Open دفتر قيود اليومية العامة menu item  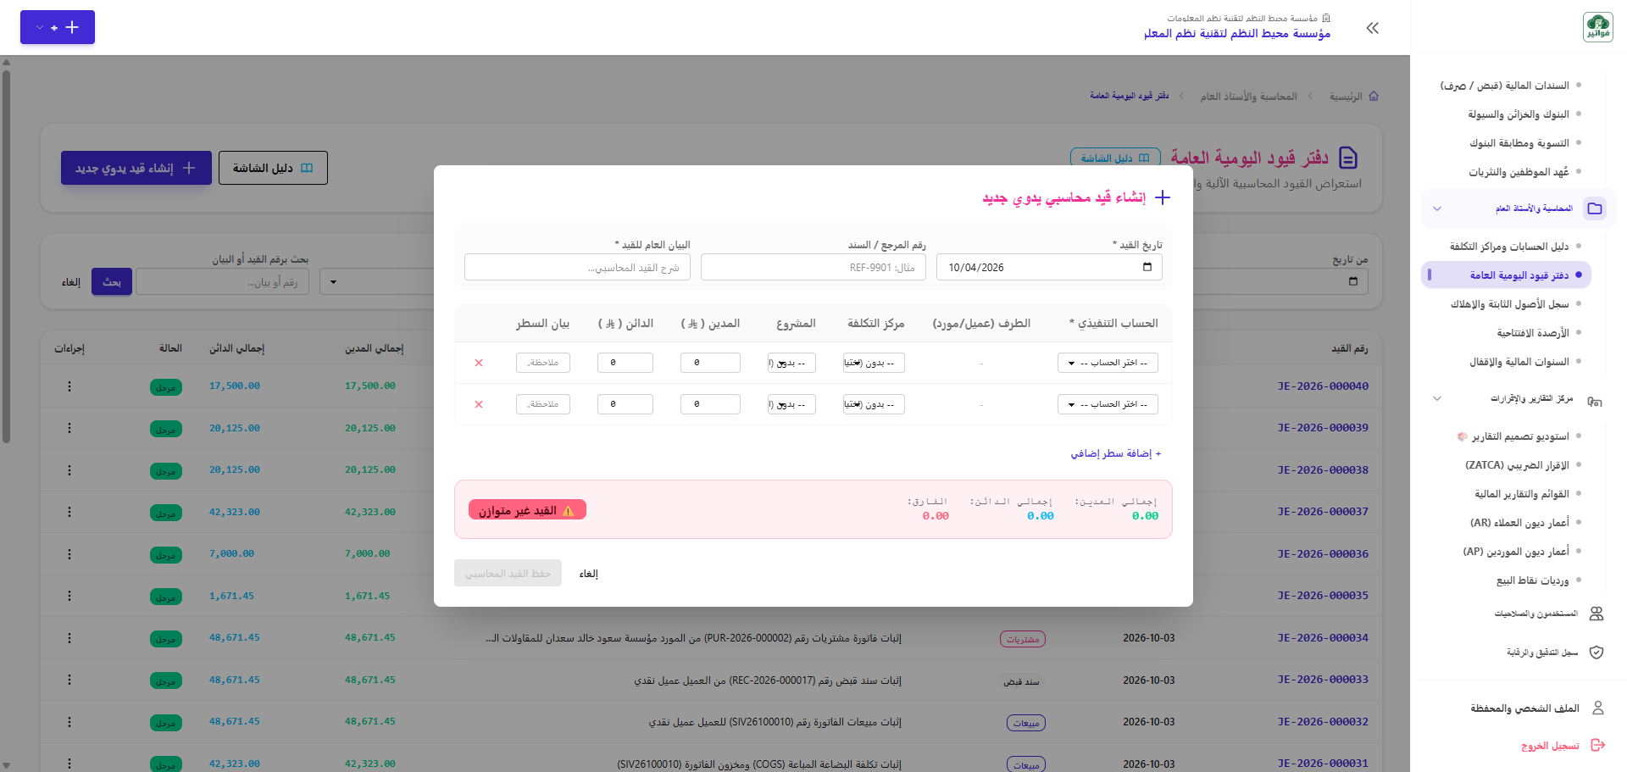coord(1506,275)
